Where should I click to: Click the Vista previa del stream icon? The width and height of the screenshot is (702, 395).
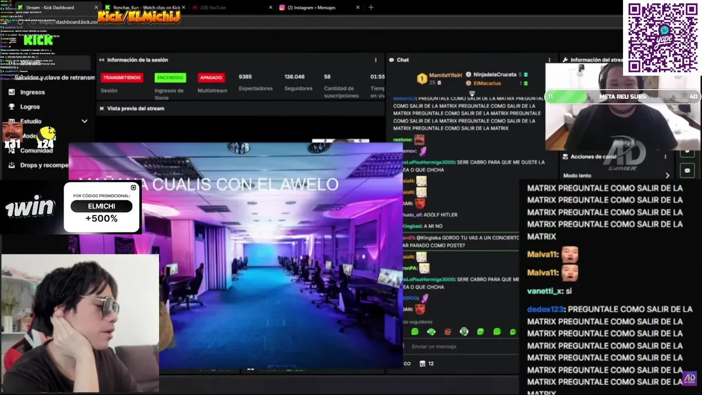click(x=101, y=108)
